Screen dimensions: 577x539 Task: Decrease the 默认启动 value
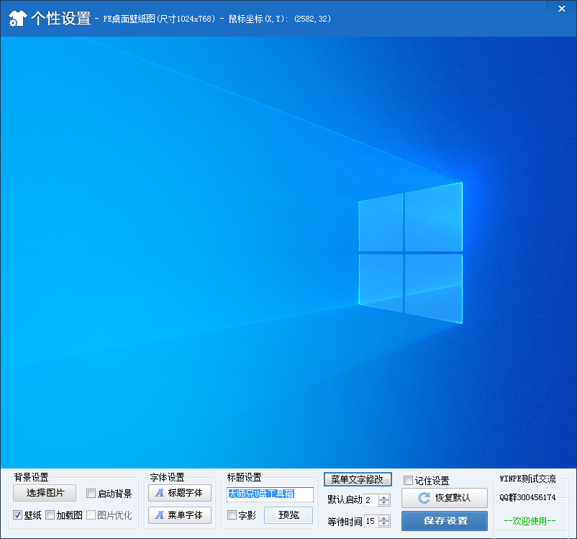(383, 503)
